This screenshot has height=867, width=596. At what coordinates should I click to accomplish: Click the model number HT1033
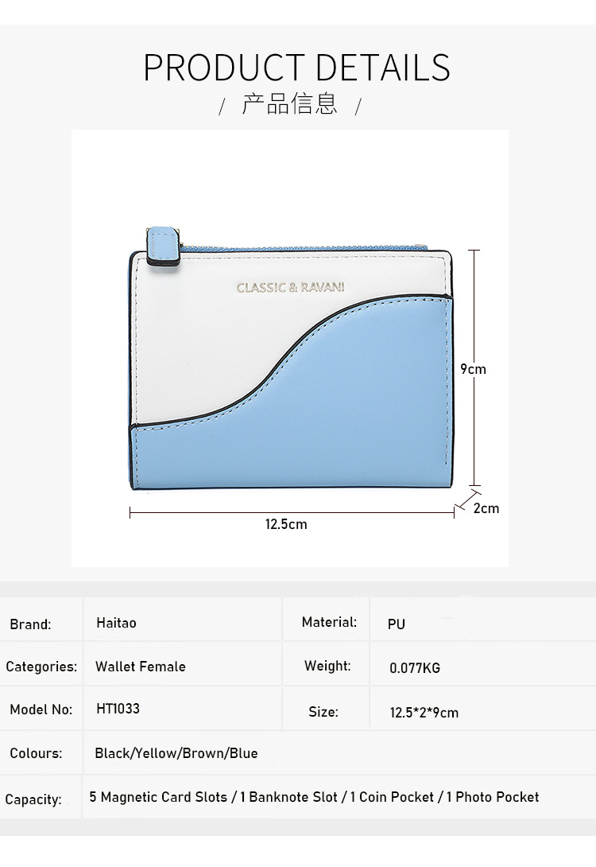tap(118, 709)
